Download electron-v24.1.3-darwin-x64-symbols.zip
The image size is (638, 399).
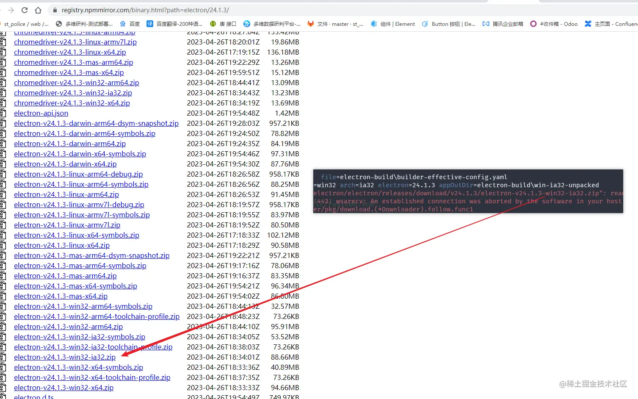[80, 154]
